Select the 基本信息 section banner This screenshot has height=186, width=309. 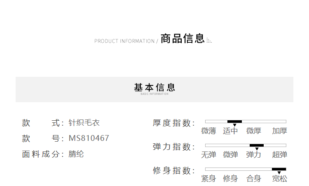point(154,90)
